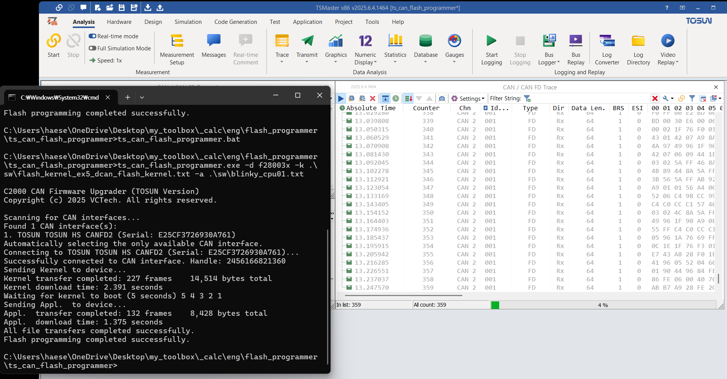Click the Counter column header

[426, 108]
